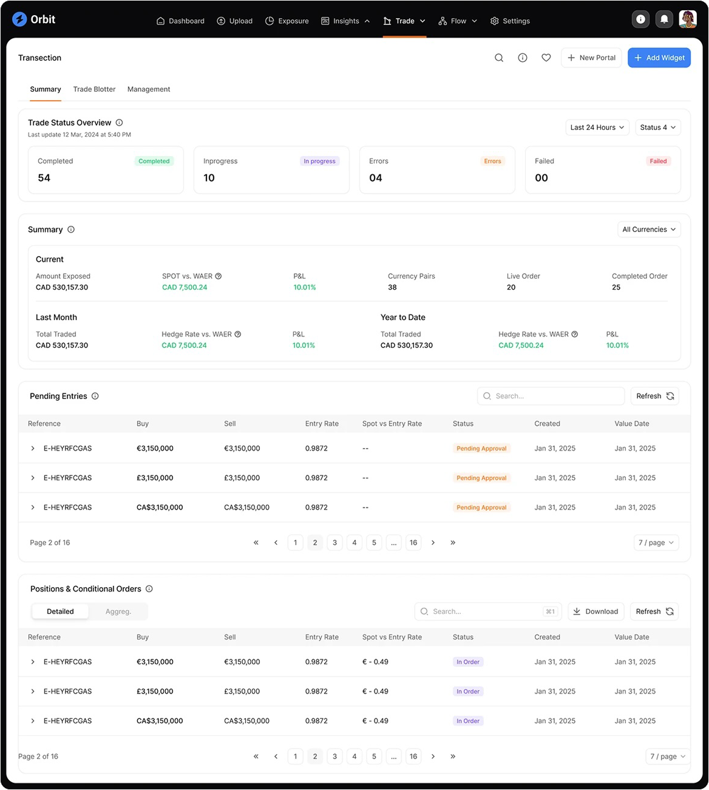Viewport: 709px width, 790px height.
Task: Click the search magnifier icon in page header
Action: [499, 58]
